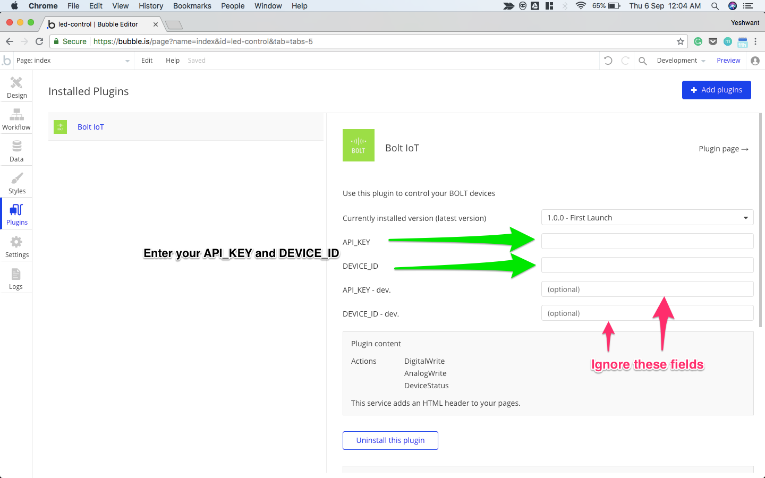Open macOS notification center icon
Viewport: 765px width, 478px height.
pos(748,6)
